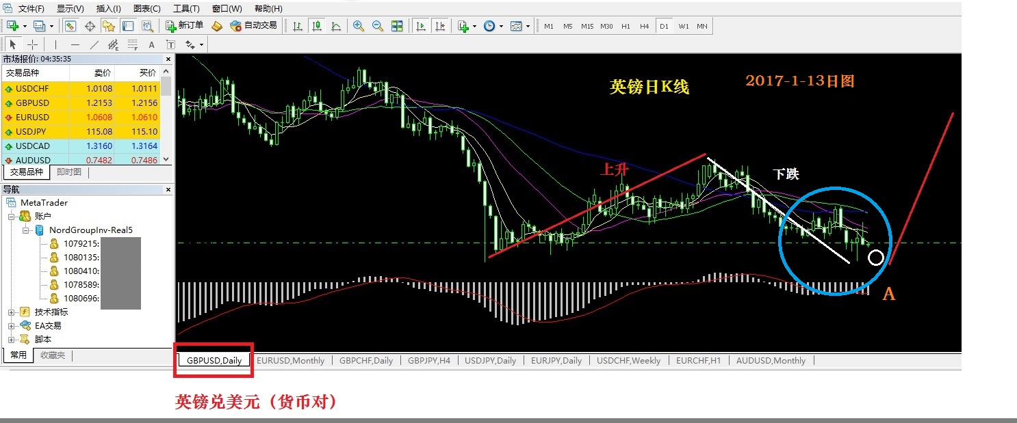This screenshot has height=423, width=1017.
Task: Expand the 技术指标 indicators tree node
Action: point(12,312)
